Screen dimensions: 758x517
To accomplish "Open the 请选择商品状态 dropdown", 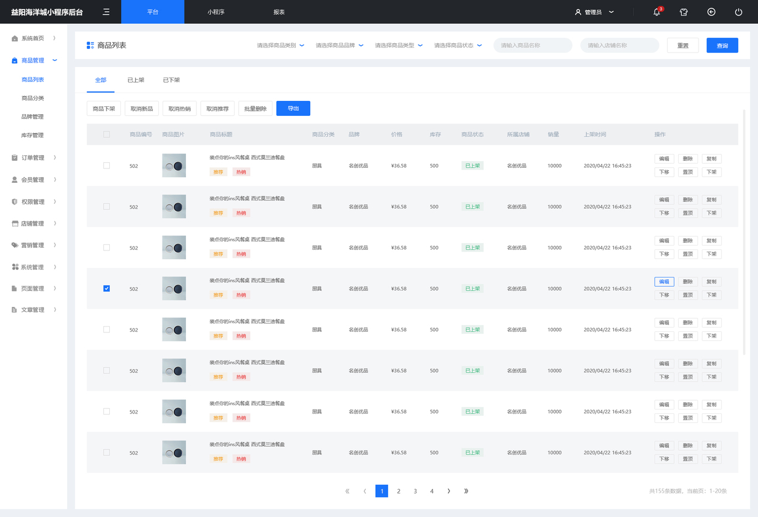I will click(x=458, y=45).
